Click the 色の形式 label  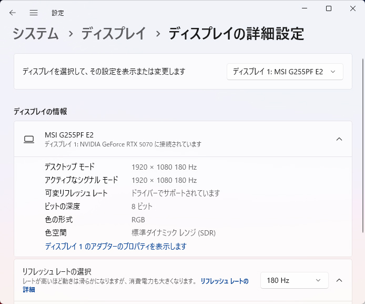pyautogui.click(x=59, y=219)
